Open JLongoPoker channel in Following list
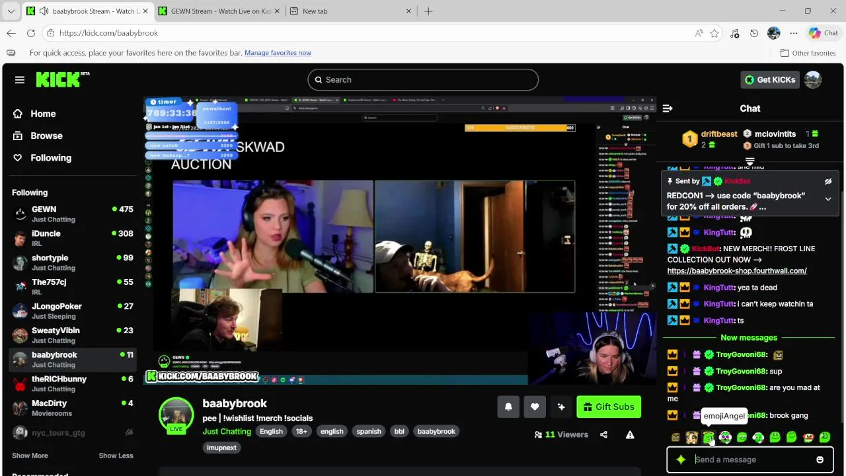Image resolution: width=846 pixels, height=476 pixels. point(73,311)
